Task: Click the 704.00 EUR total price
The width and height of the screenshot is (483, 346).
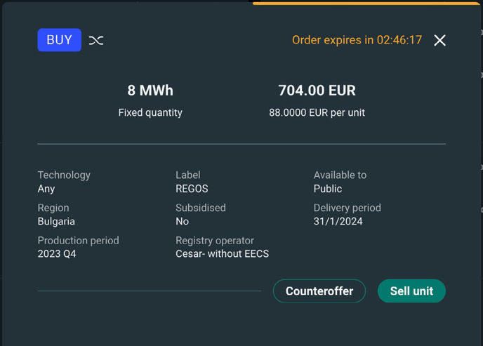Action: (x=317, y=91)
